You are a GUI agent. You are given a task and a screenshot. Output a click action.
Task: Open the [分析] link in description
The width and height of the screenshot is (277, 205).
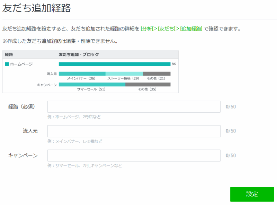click(148, 29)
